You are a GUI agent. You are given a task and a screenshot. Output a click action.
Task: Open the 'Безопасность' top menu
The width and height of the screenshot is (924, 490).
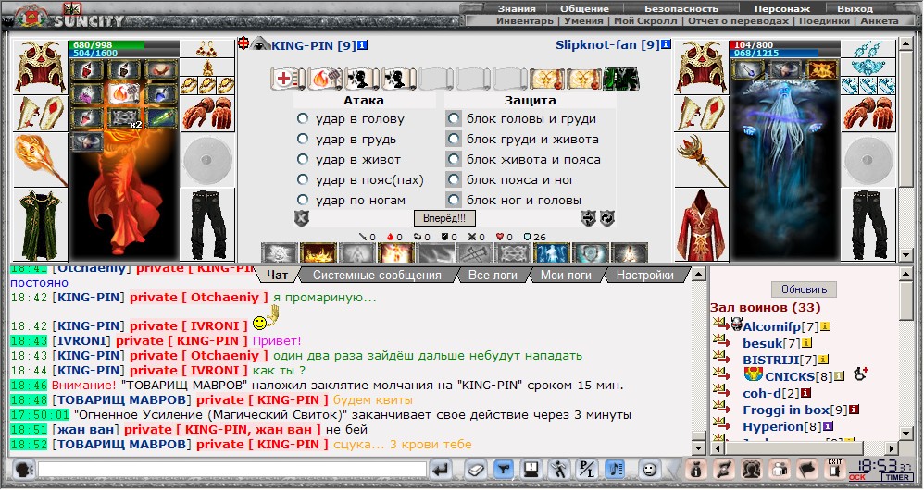pyautogui.click(x=681, y=9)
